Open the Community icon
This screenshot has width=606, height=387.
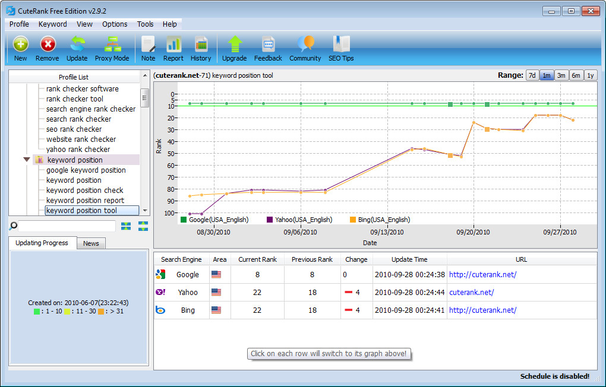pyautogui.click(x=305, y=44)
